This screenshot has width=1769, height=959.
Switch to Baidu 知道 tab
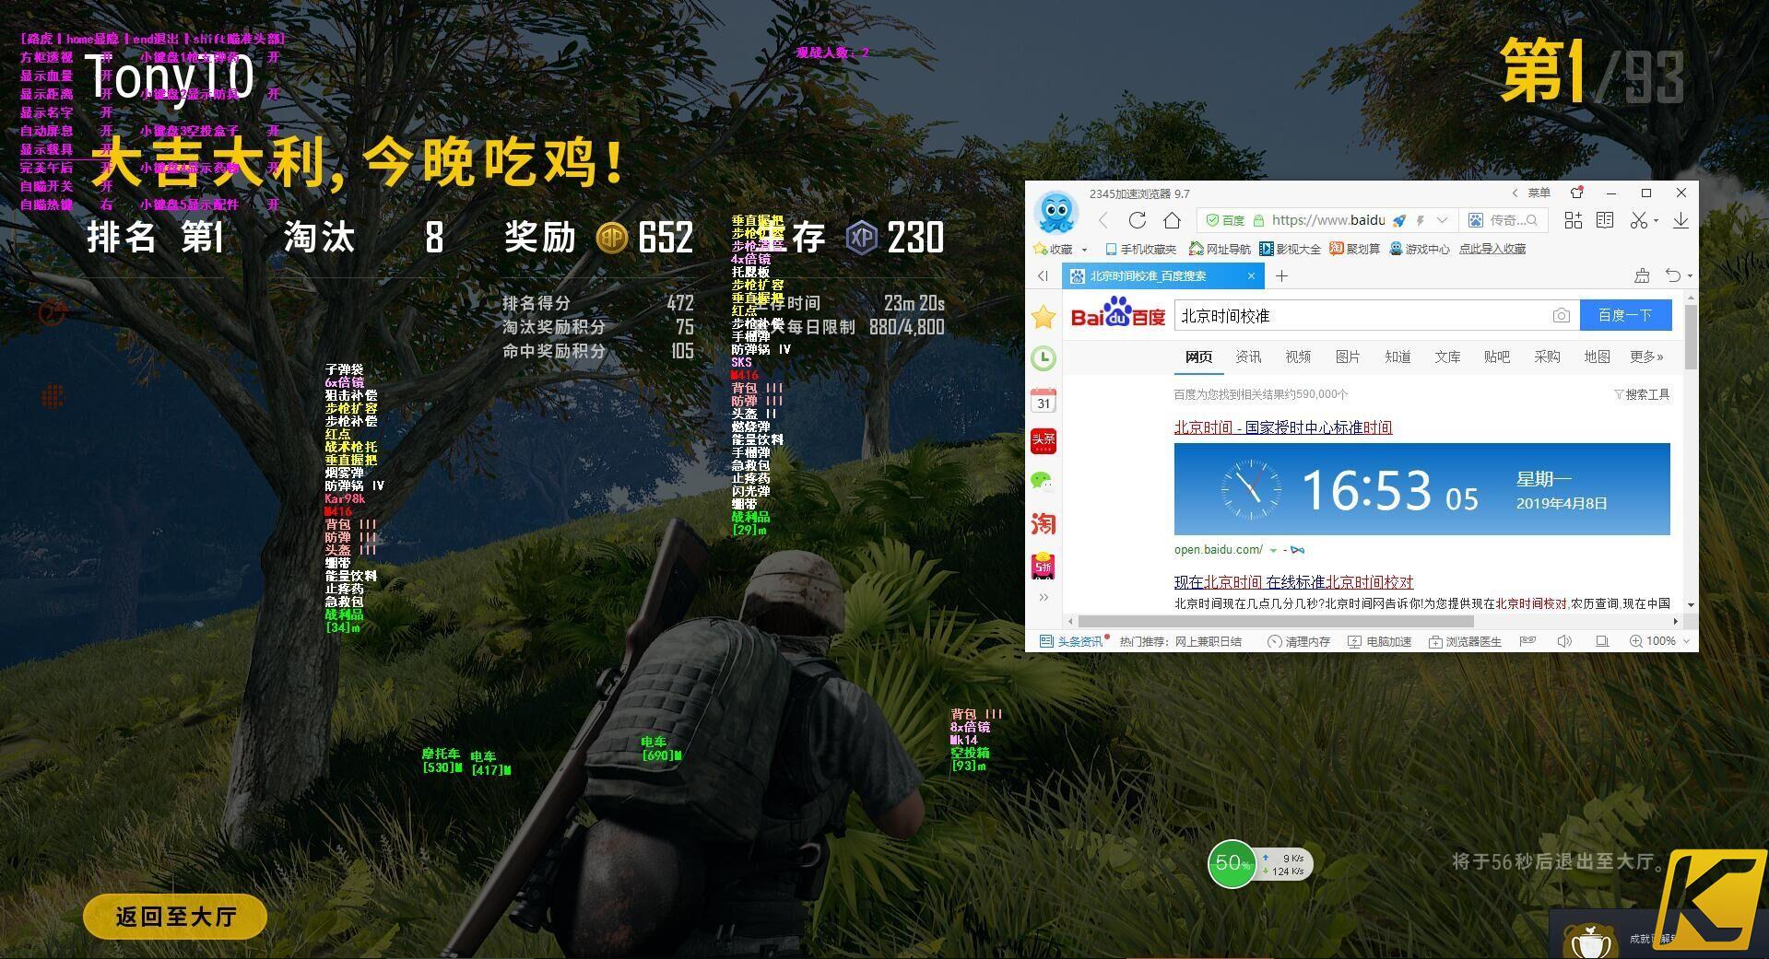[1398, 357]
